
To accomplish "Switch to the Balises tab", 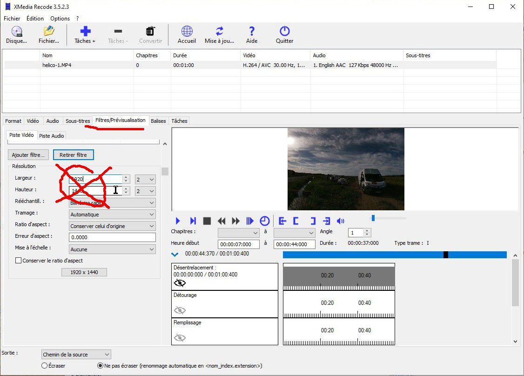I will click(x=158, y=121).
